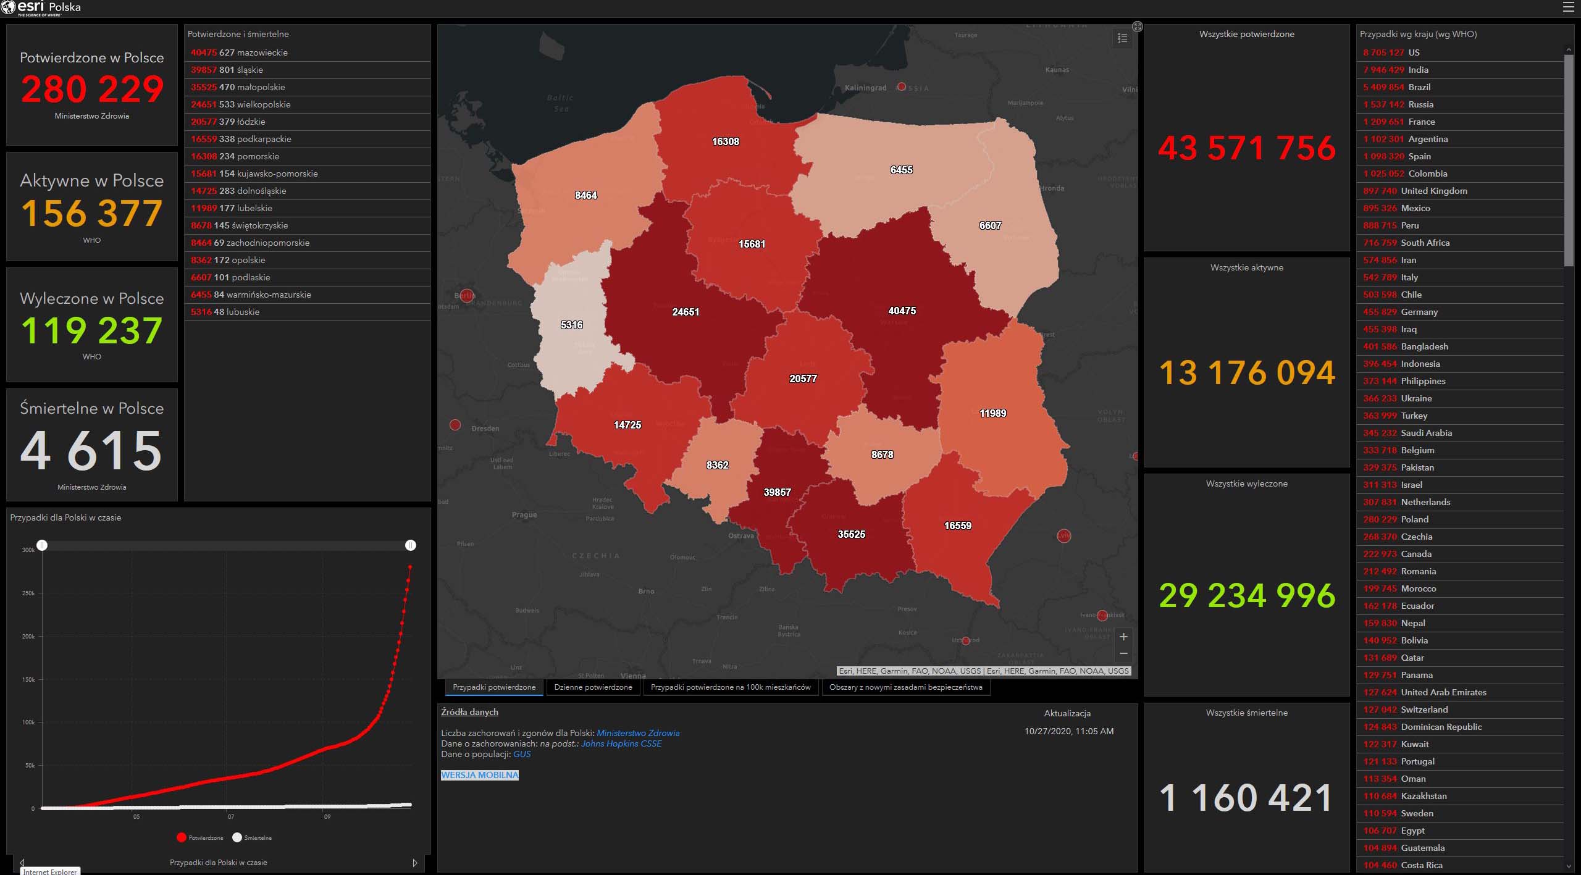This screenshot has width=1581, height=875.
Task: Switch to Dzienne potwierdzone tab
Action: click(x=593, y=687)
